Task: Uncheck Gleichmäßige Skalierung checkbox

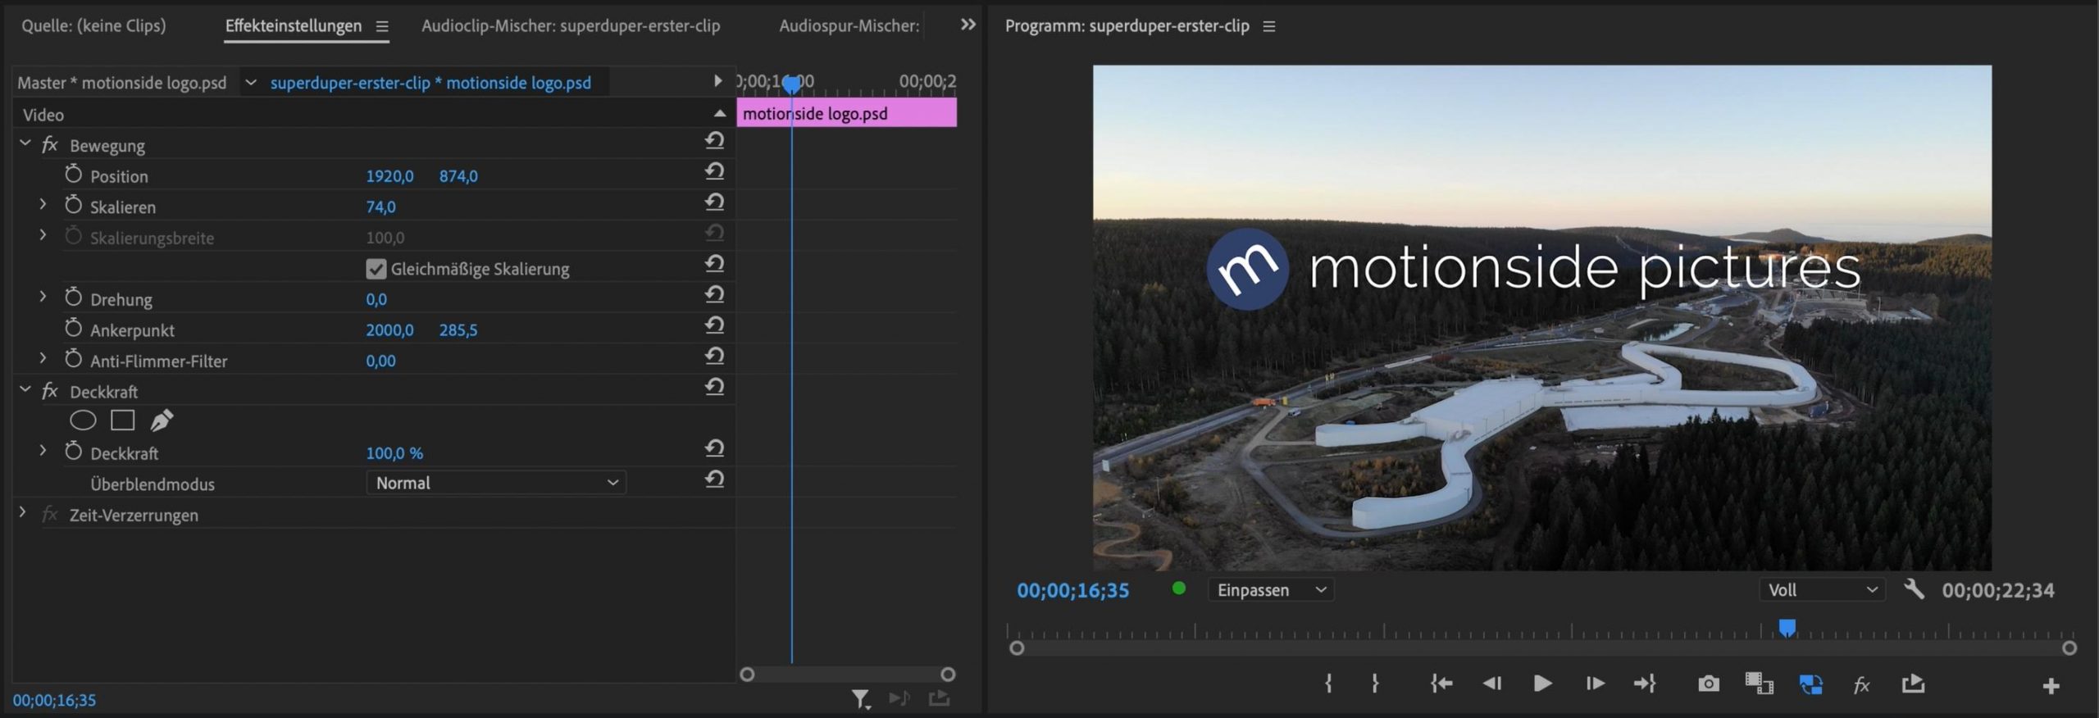Action: point(376,269)
